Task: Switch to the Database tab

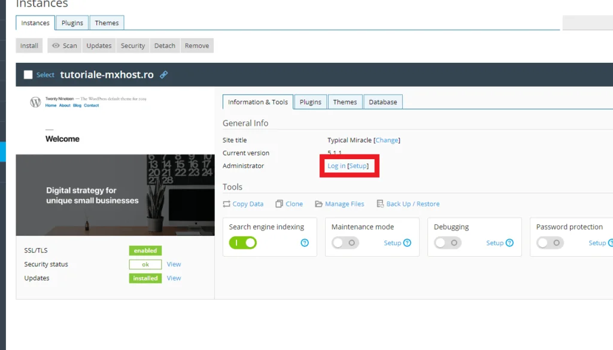Action: tap(383, 102)
